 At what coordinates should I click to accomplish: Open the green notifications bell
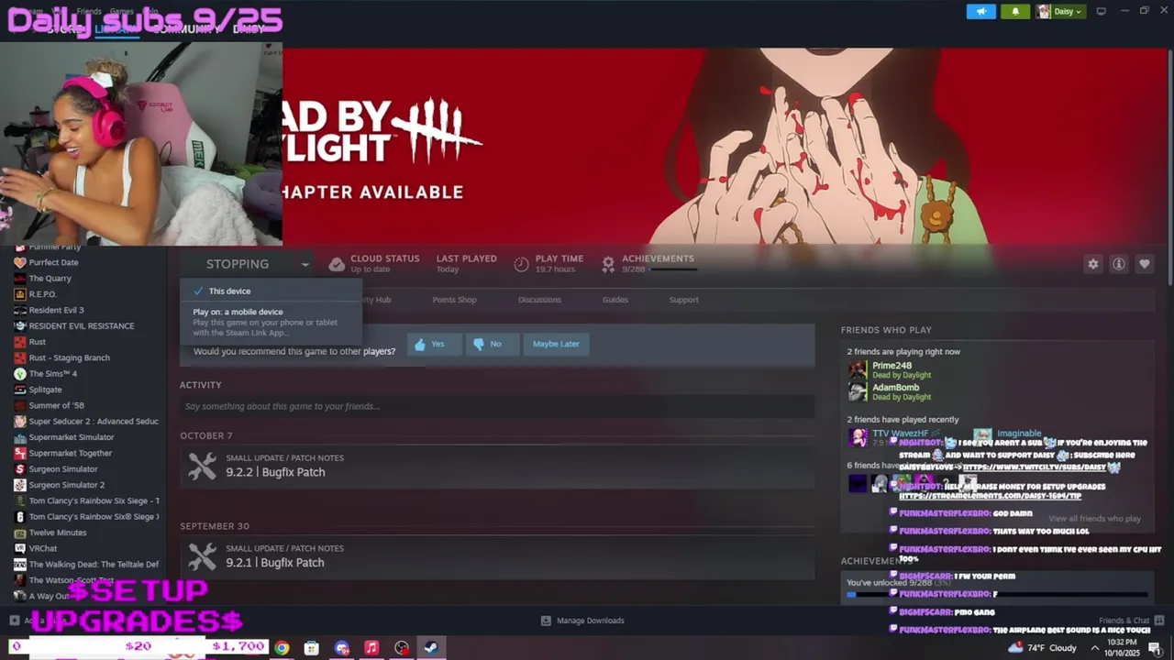click(x=1014, y=11)
